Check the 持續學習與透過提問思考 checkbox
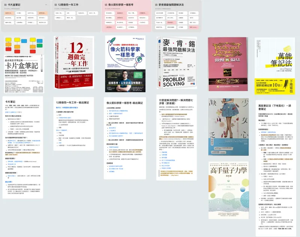The image size is (300, 237). tap(107, 140)
